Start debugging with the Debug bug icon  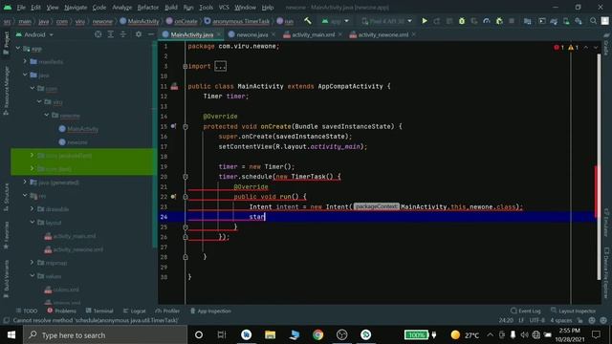(462, 21)
